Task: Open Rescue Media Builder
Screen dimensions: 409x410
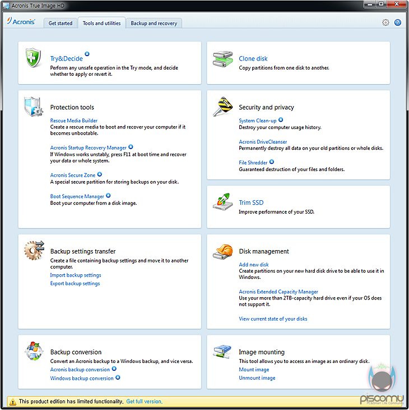Action: (x=73, y=121)
